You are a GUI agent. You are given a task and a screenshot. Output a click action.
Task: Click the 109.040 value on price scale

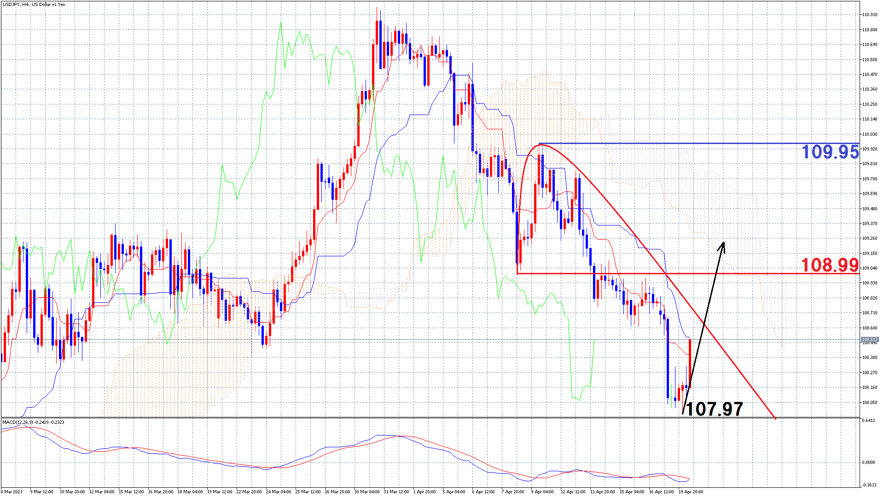(869, 268)
